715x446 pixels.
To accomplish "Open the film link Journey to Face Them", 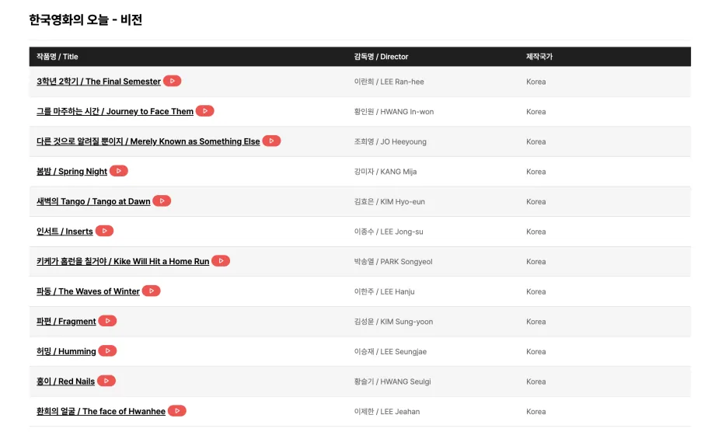I will [x=115, y=112].
